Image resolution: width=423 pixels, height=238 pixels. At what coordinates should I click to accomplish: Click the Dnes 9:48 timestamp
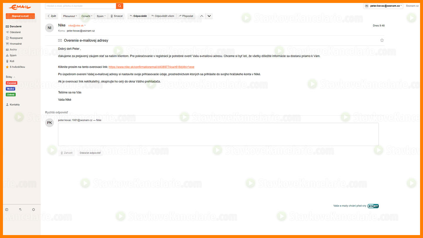[x=379, y=26]
